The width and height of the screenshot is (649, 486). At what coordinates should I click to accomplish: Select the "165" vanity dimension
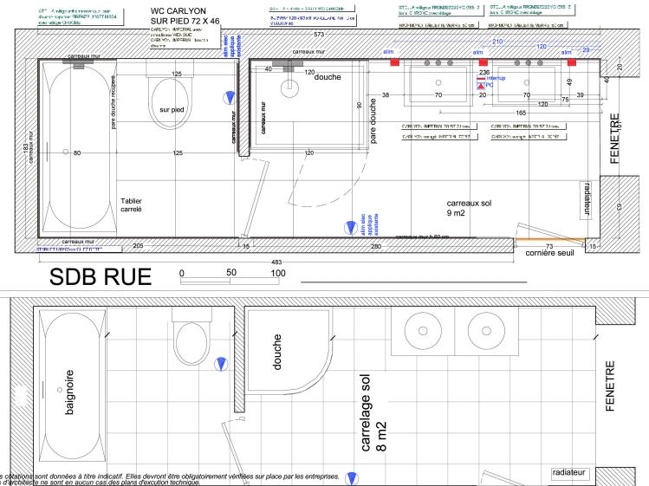521,113
